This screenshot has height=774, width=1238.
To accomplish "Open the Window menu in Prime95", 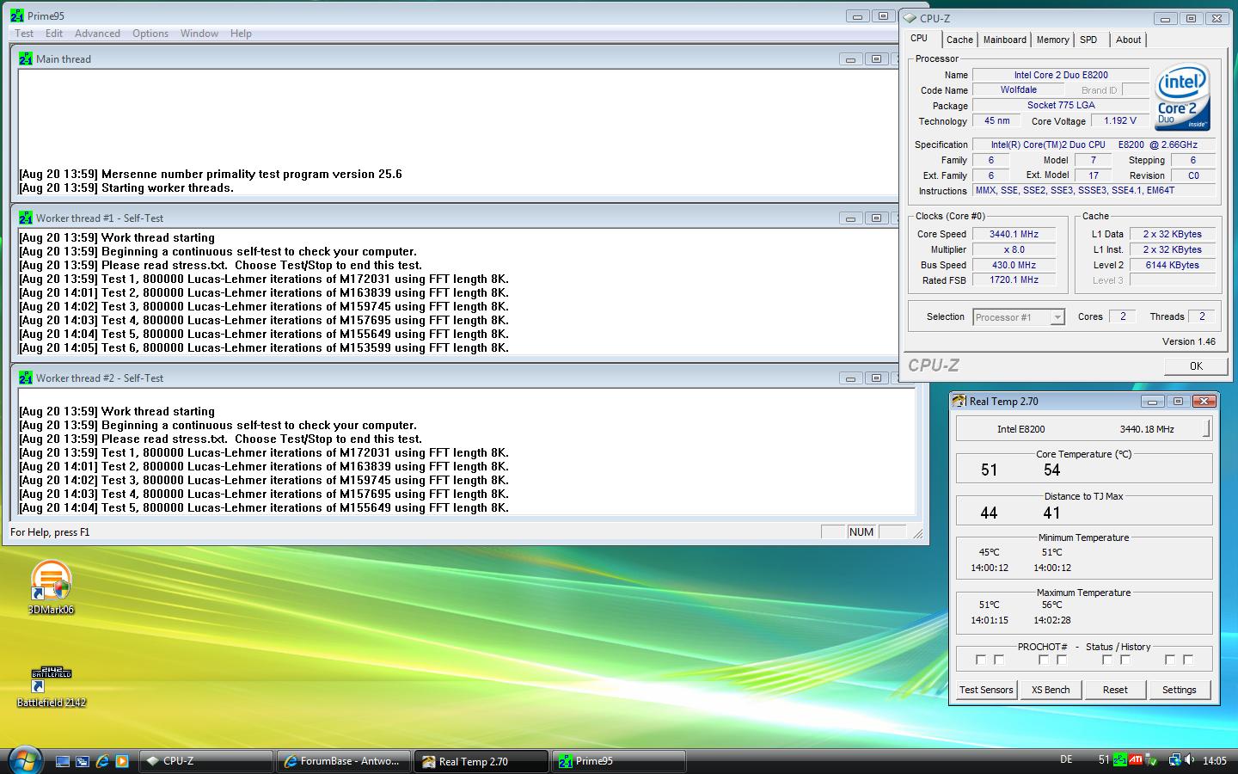I will [x=199, y=34].
